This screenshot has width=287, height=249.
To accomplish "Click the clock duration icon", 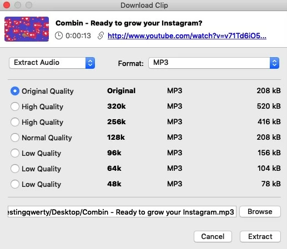I will 59,35.
